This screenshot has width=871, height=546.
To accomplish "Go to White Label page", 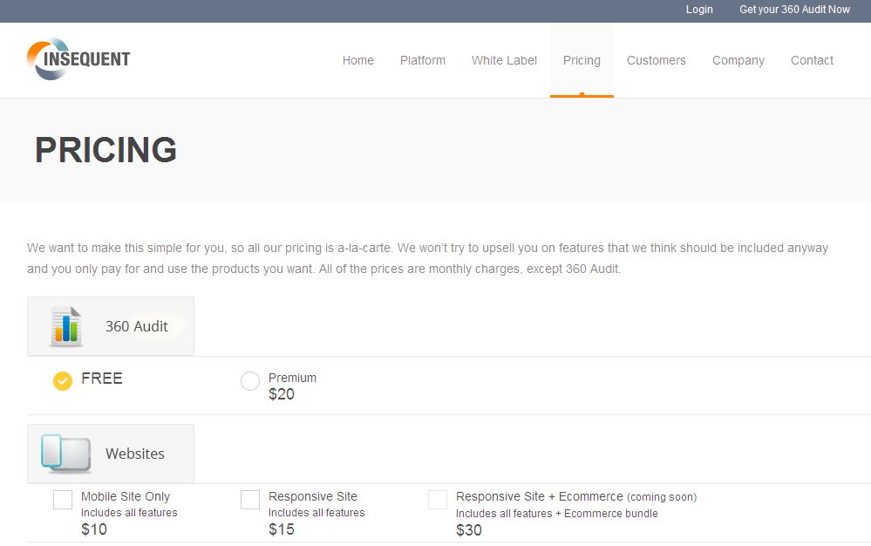I will (x=504, y=60).
